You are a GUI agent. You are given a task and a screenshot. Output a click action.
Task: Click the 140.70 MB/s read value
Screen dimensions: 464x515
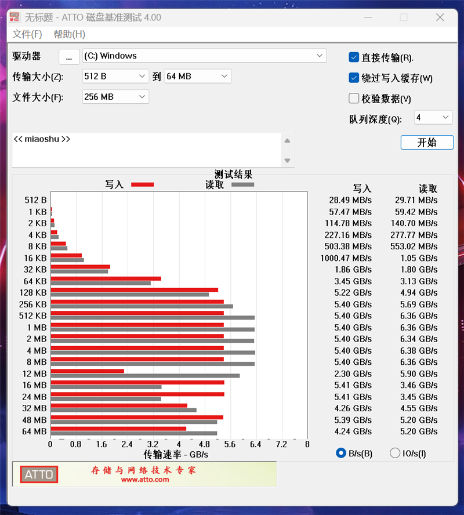(414, 223)
